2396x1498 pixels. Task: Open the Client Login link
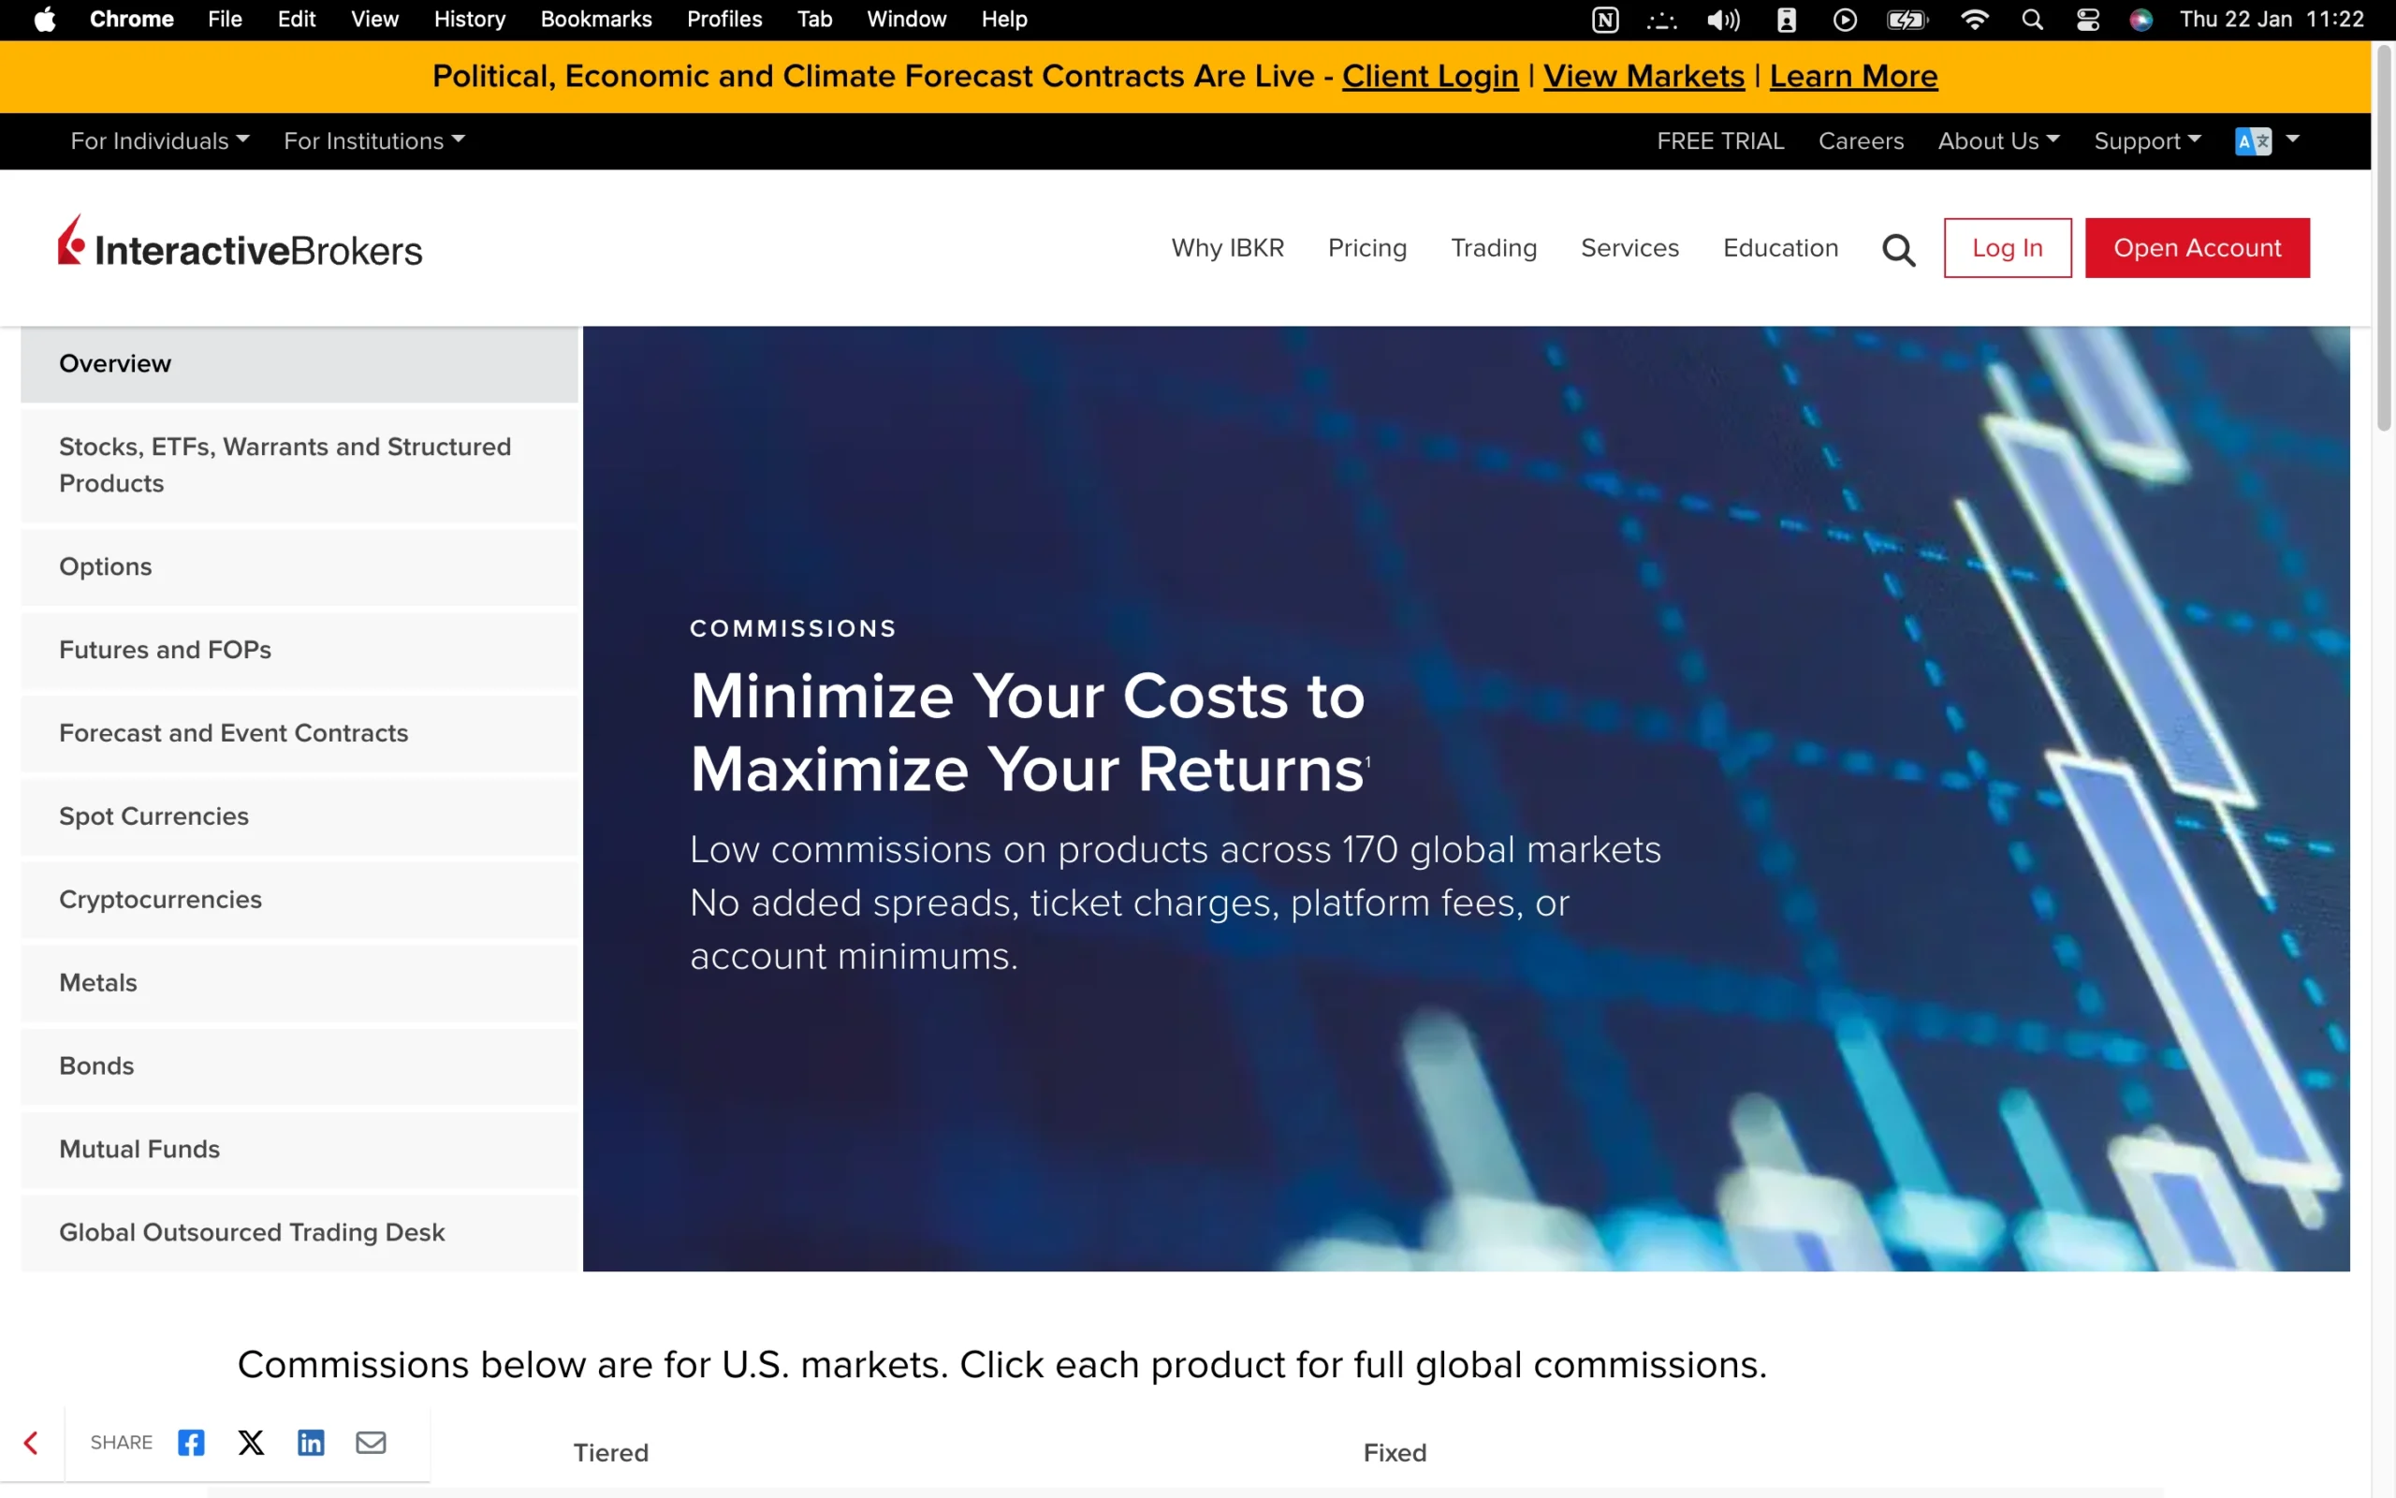click(x=1428, y=75)
